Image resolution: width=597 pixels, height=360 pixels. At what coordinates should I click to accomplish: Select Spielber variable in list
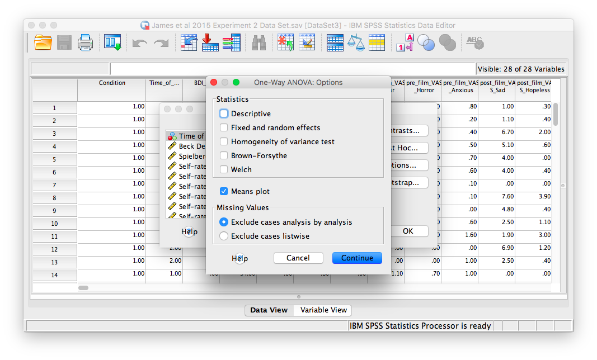(186, 156)
